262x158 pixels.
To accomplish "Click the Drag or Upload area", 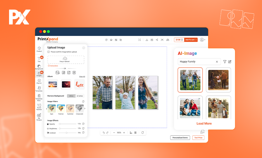I will pyautogui.click(x=66, y=60).
